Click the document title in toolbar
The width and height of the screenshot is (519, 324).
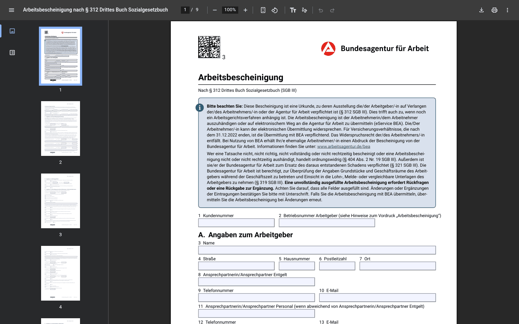96,10
